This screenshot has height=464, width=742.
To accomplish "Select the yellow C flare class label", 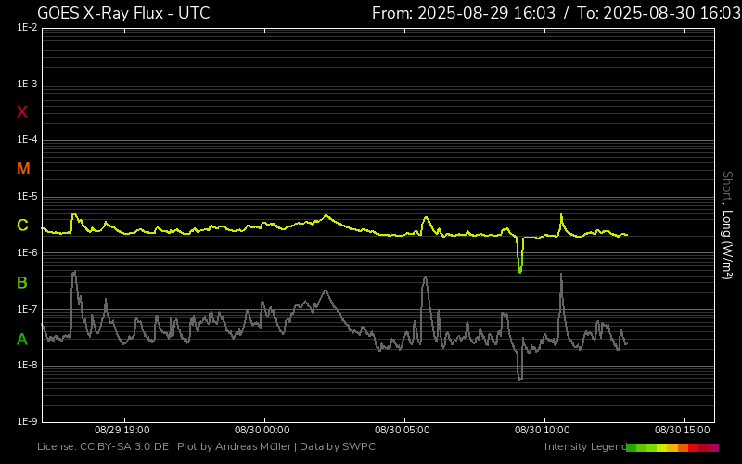I will click(x=22, y=226).
